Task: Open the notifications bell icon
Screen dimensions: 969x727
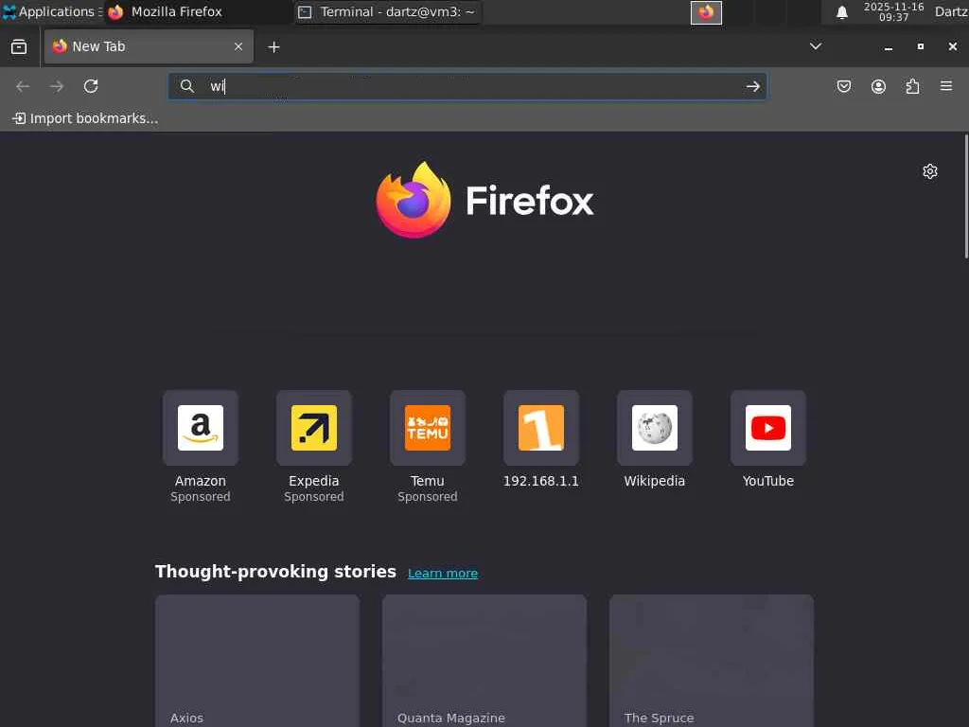Action: point(841,12)
